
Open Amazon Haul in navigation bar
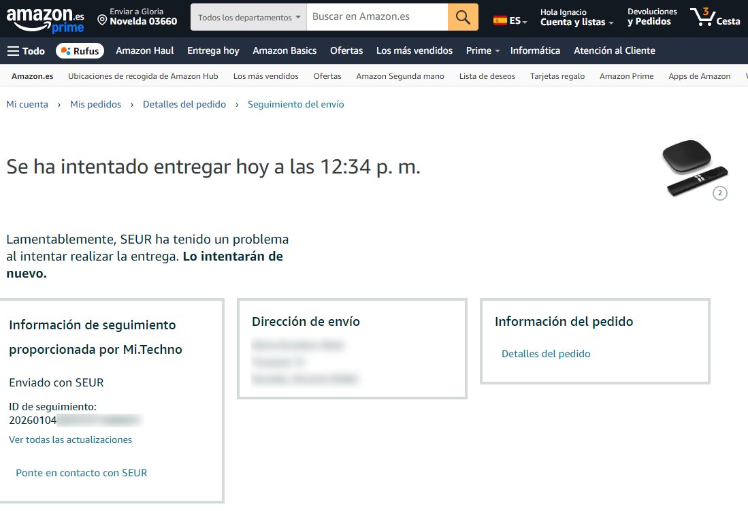(144, 50)
